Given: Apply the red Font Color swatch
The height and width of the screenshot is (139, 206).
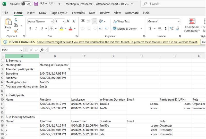Looking at the screenshot, I should point(71,28).
